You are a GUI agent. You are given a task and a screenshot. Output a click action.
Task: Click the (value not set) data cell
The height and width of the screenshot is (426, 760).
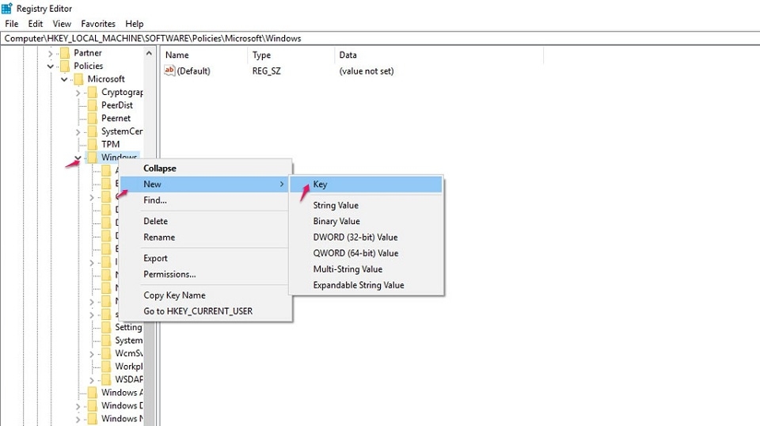point(367,70)
